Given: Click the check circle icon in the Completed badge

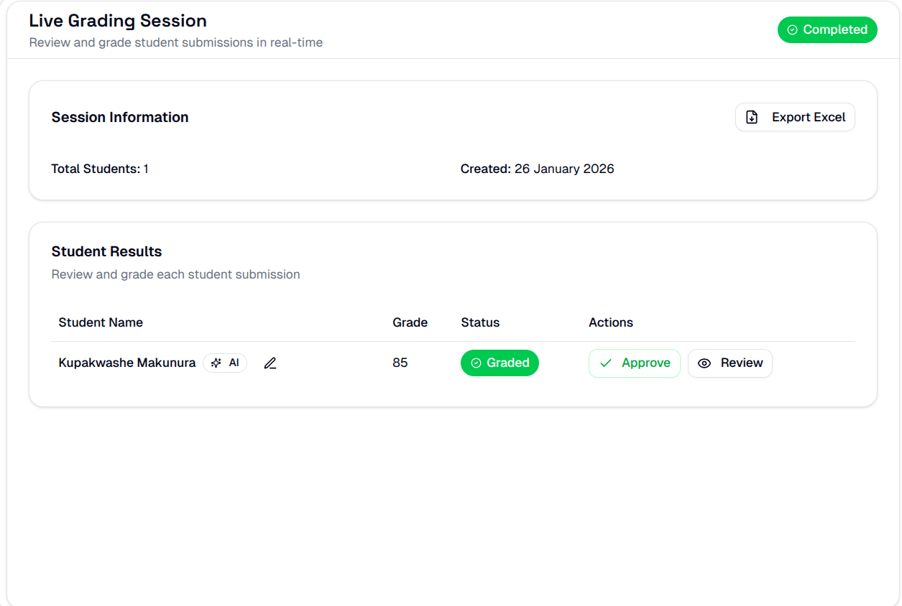Looking at the screenshot, I should (x=792, y=29).
